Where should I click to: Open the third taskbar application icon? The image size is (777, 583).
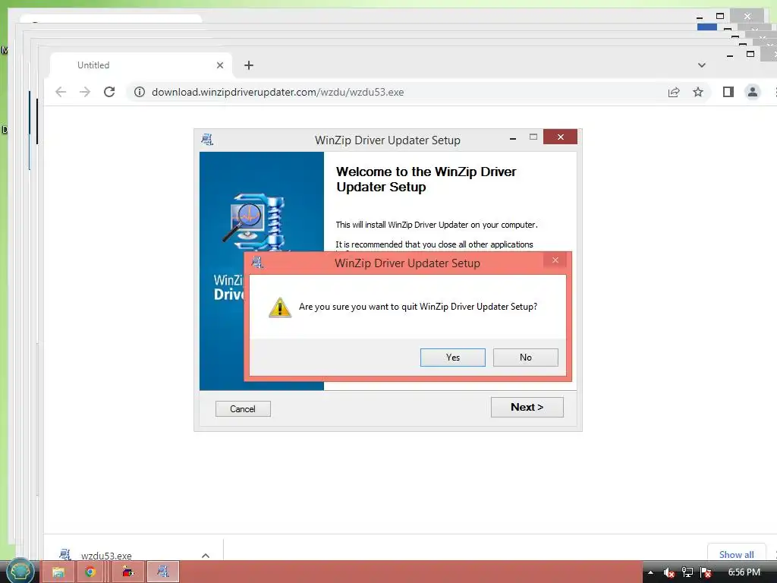(127, 572)
